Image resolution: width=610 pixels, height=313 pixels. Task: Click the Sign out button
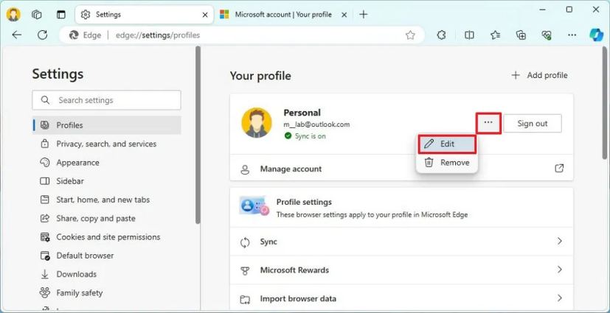[533, 124]
